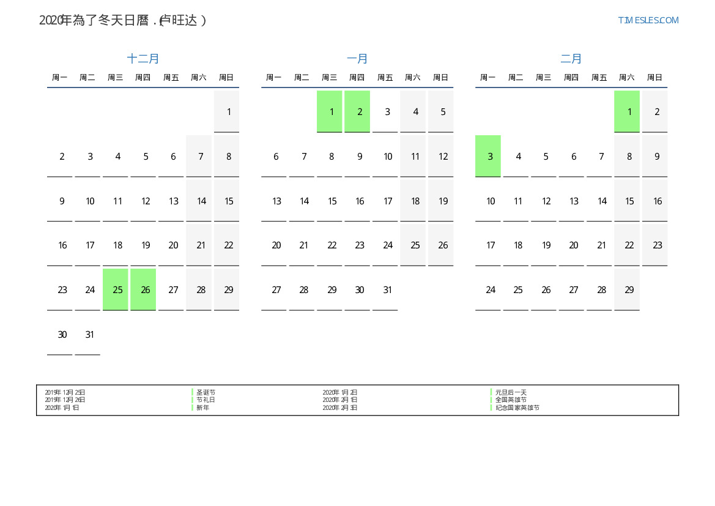Click January 3 in the 一月 calendar
Viewport: 715px width, 506px height.
pyautogui.click(x=385, y=112)
